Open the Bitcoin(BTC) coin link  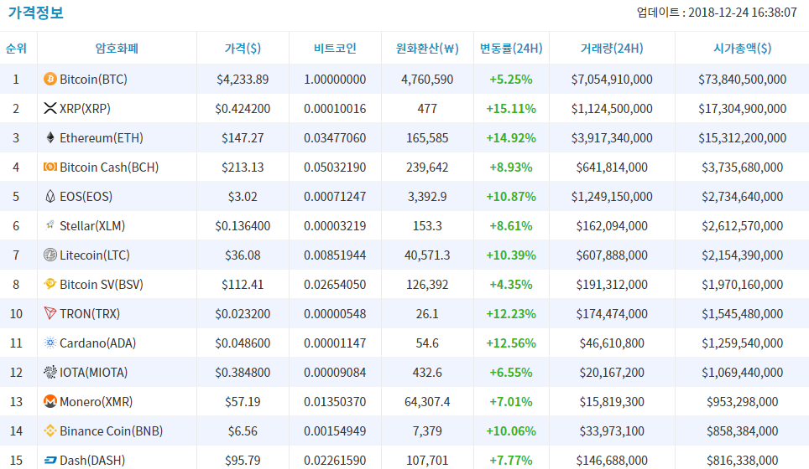click(x=93, y=80)
